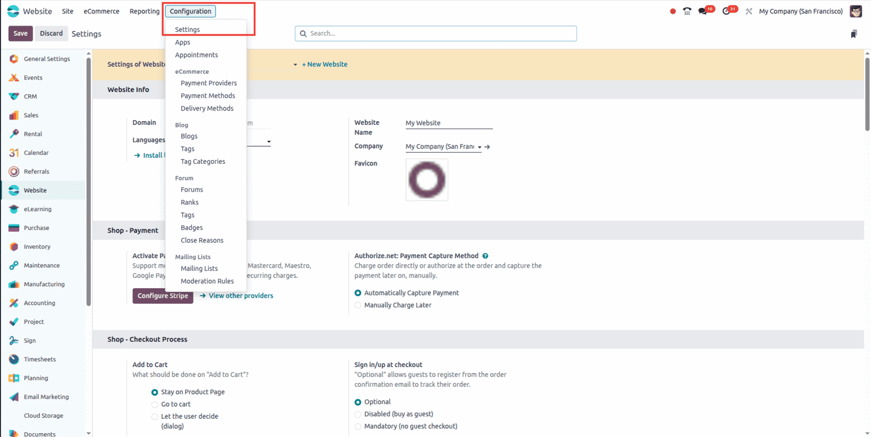The height and width of the screenshot is (437, 871).
Task: Open the Languages dropdown arrow
Action: pyautogui.click(x=269, y=142)
